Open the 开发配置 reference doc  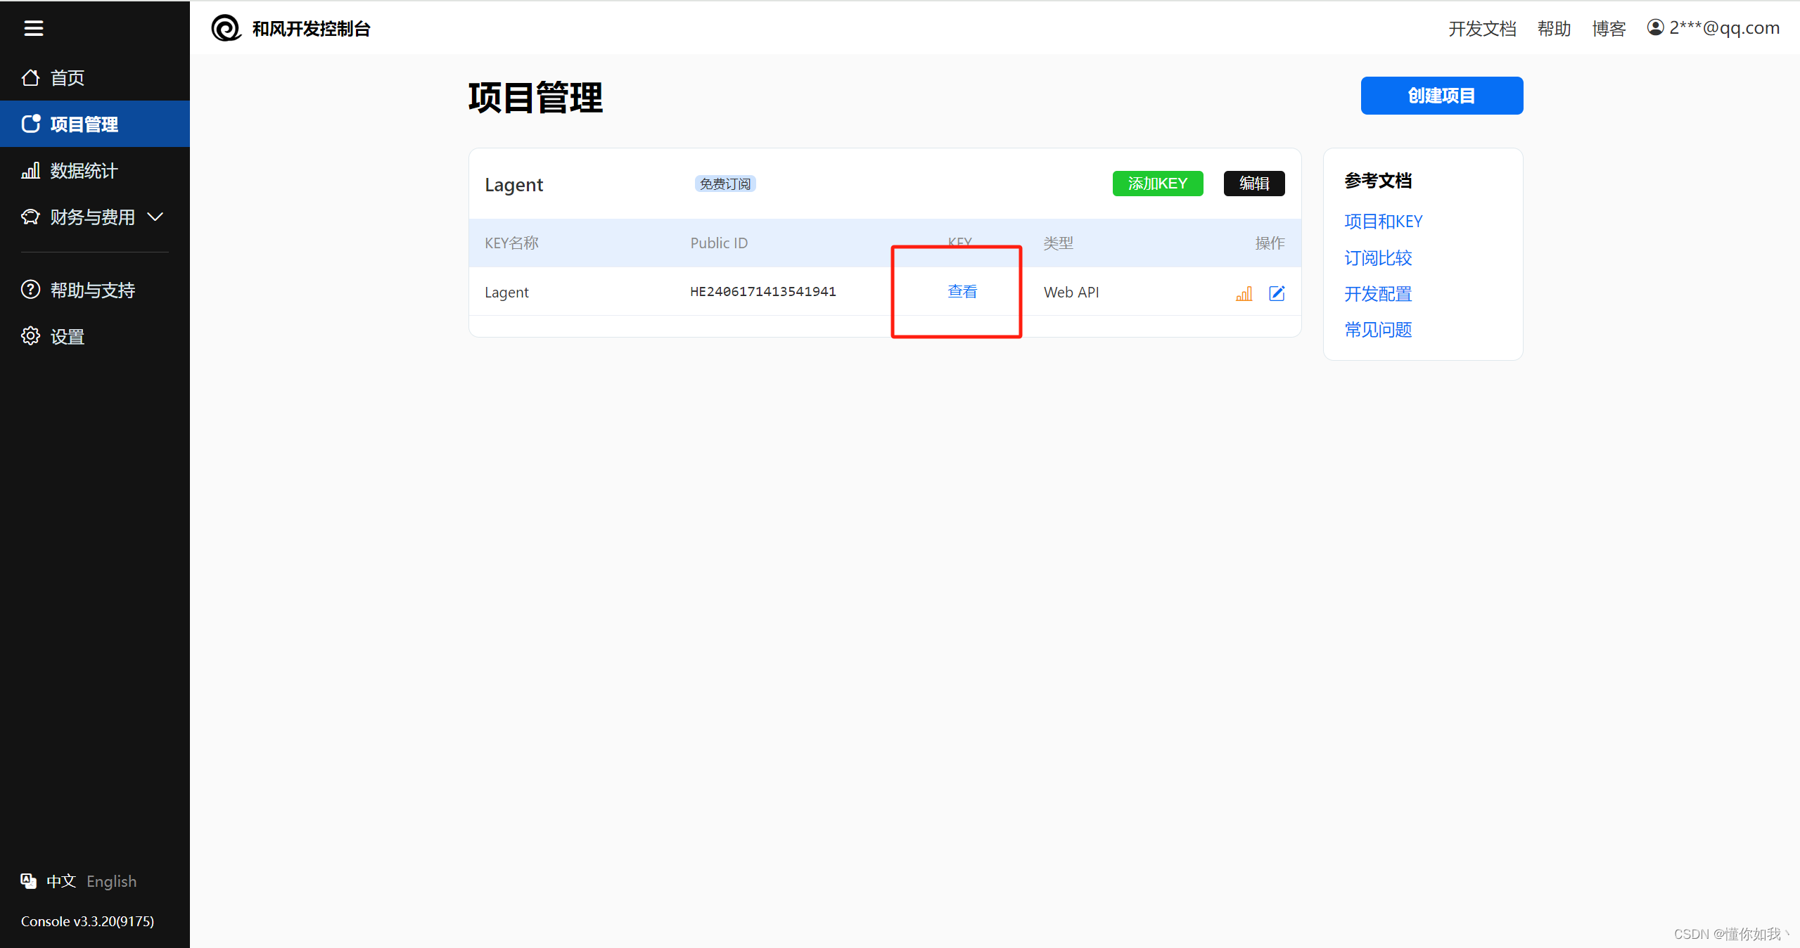coord(1378,293)
